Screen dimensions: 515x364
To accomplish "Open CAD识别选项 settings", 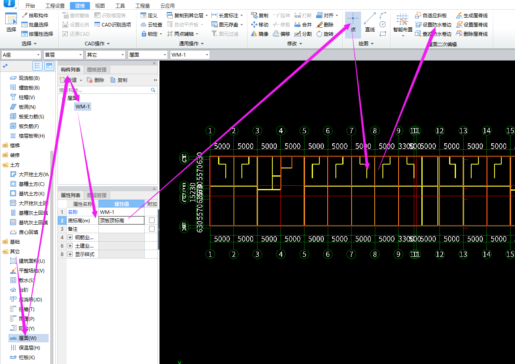I will pos(112,24).
